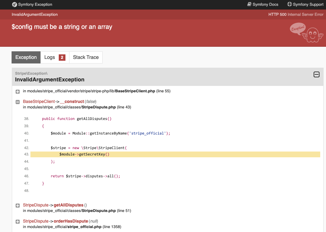
Task: Expand the BaseStripeClient.php line 55 trace
Action: [18, 91]
